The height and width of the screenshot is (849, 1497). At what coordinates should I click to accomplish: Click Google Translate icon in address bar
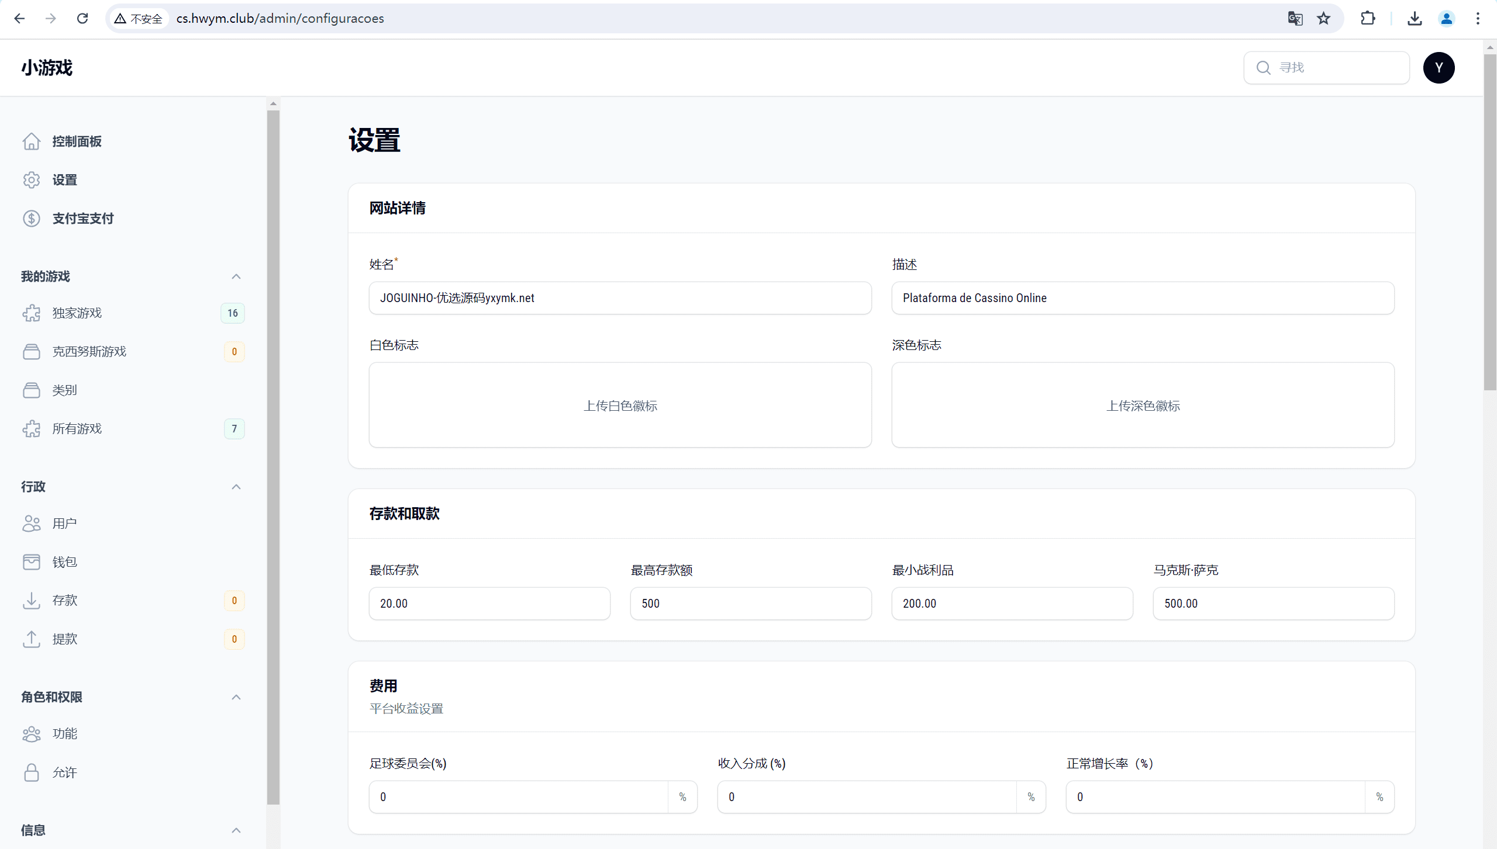coord(1295,19)
